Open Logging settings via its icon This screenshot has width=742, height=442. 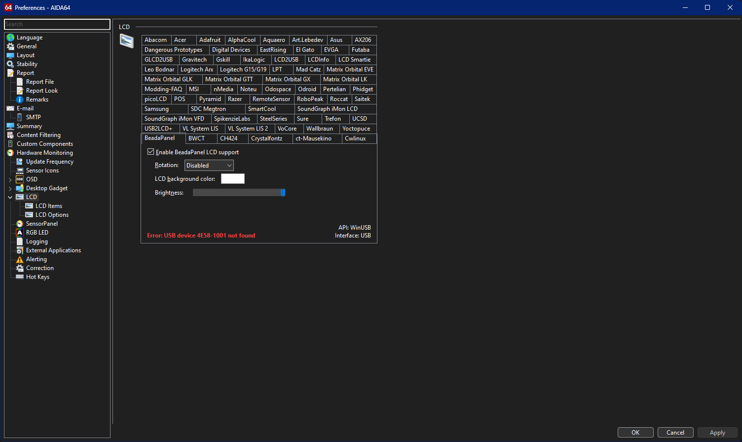click(20, 241)
